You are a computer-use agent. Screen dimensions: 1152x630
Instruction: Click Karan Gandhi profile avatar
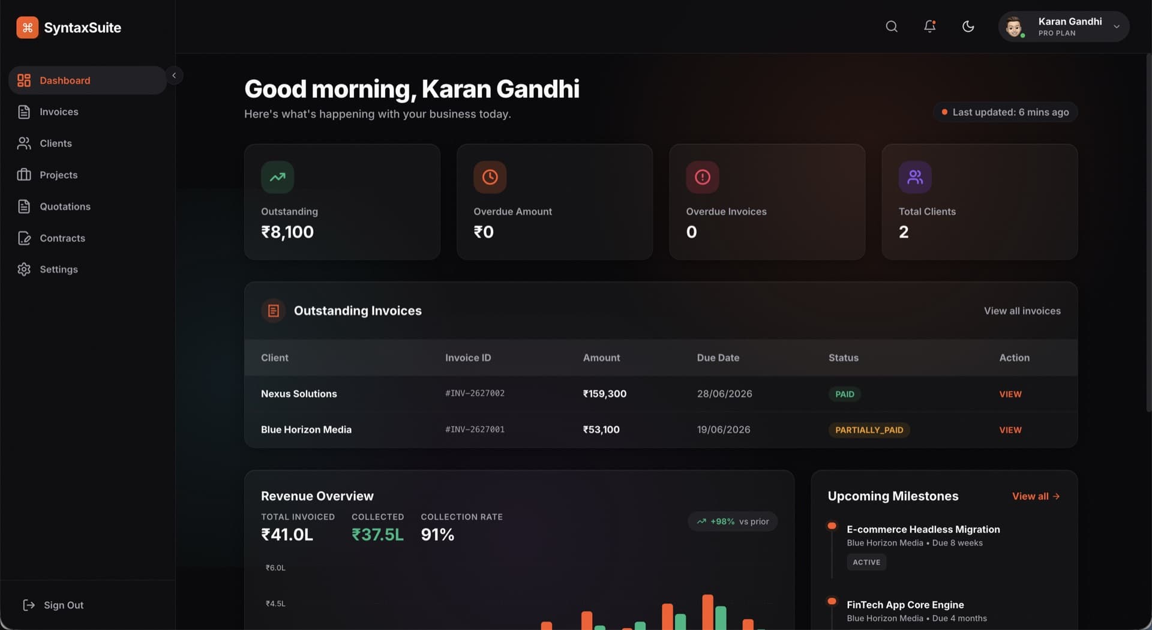(x=1015, y=27)
